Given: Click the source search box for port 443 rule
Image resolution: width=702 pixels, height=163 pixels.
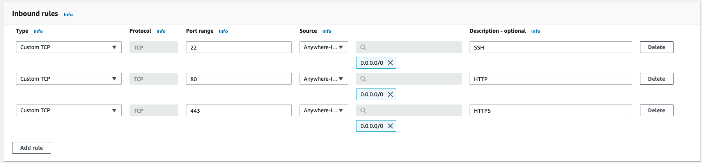Looking at the screenshot, I should click(409, 110).
